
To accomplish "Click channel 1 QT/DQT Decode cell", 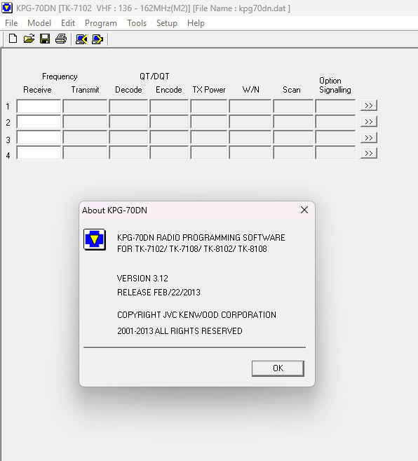I will tap(128, 106).
